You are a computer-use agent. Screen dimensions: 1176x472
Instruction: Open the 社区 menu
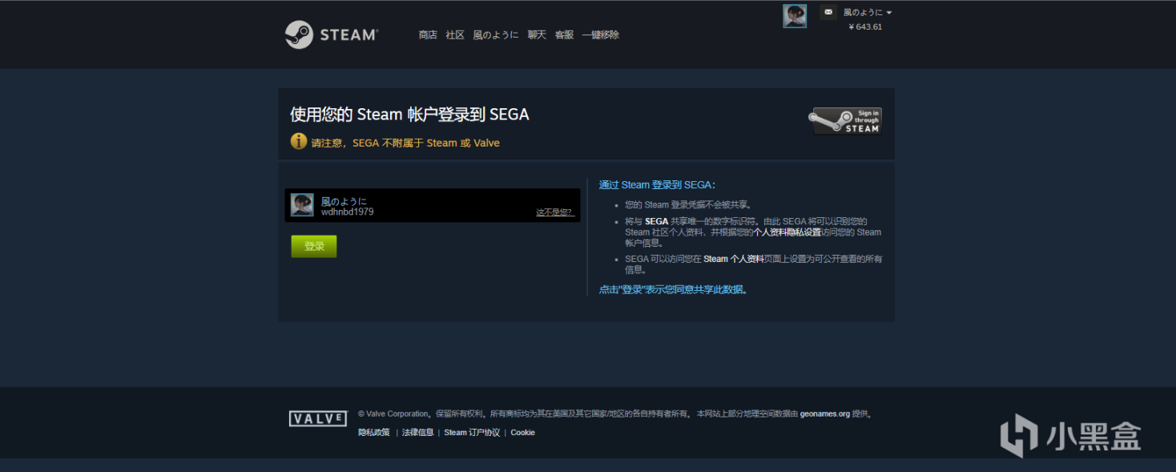coord(455,34)
